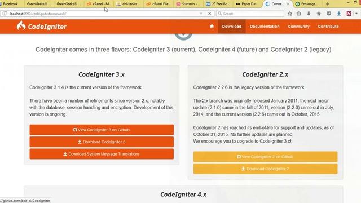Open the toolbar overflow arrow at right edge
The width and height of the screenshot is (361, 203).
tap(356, 14)
